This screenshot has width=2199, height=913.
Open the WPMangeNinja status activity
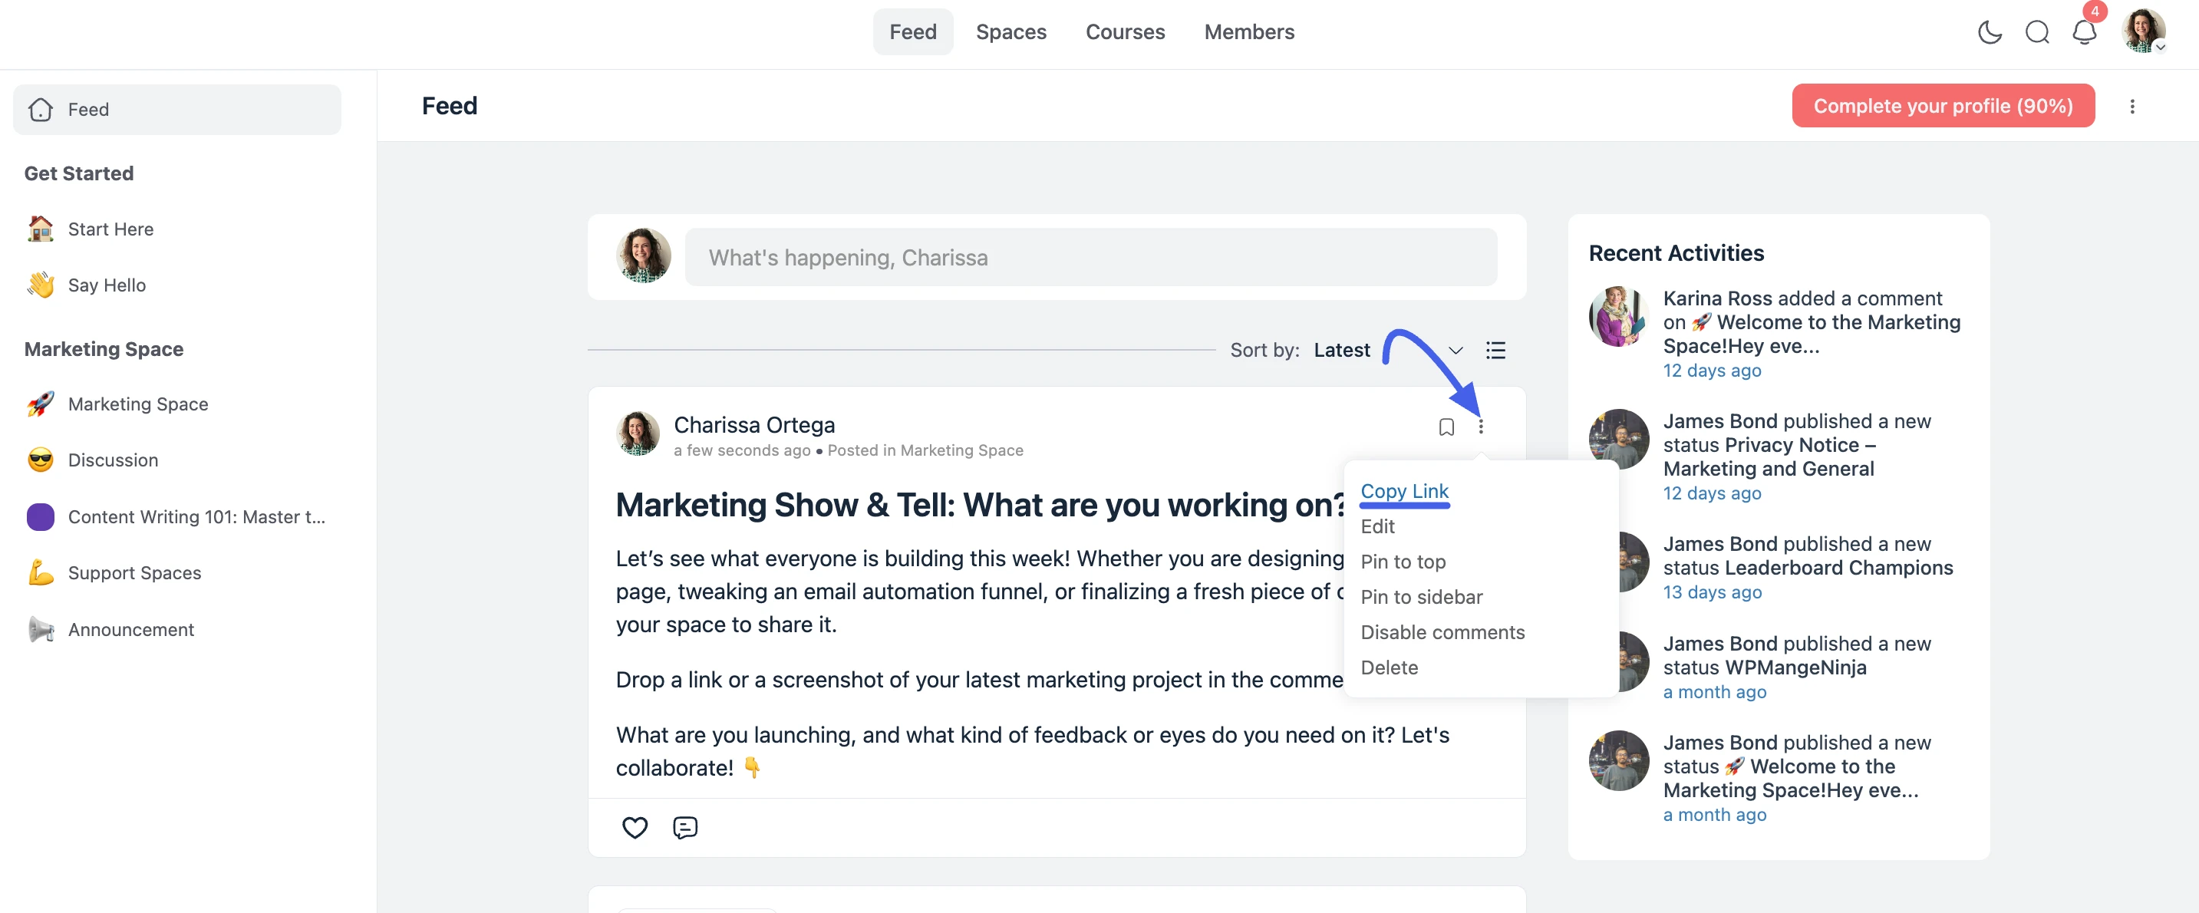(1796, 655)
